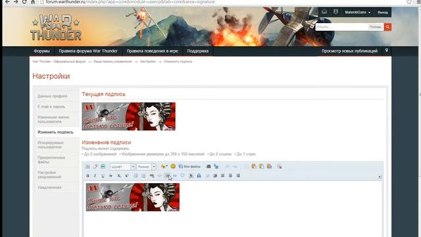This screenshot has width=421, height=237.
Task: Open the Поддержка navigation item
Action: click(197, 51)
